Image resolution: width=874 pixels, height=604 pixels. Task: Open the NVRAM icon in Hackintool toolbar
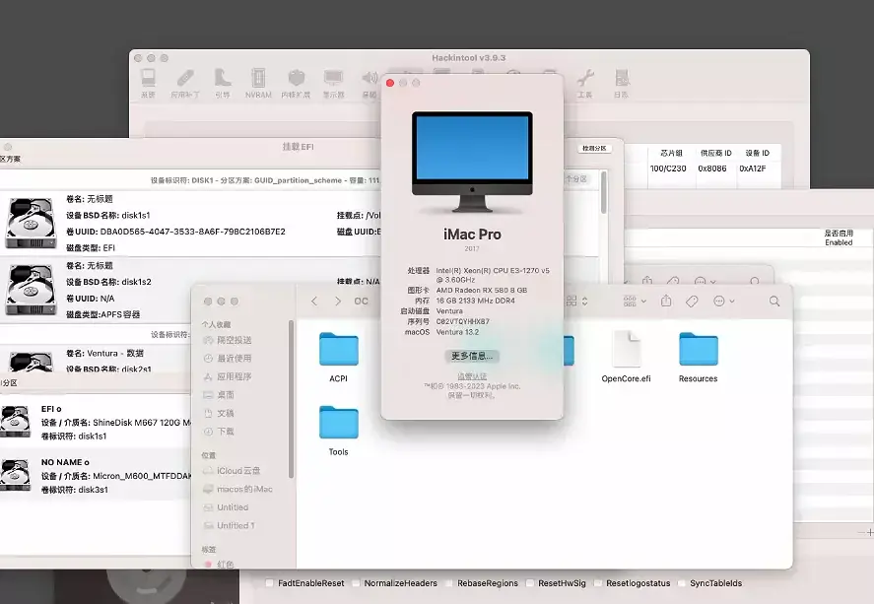[258, 84]
